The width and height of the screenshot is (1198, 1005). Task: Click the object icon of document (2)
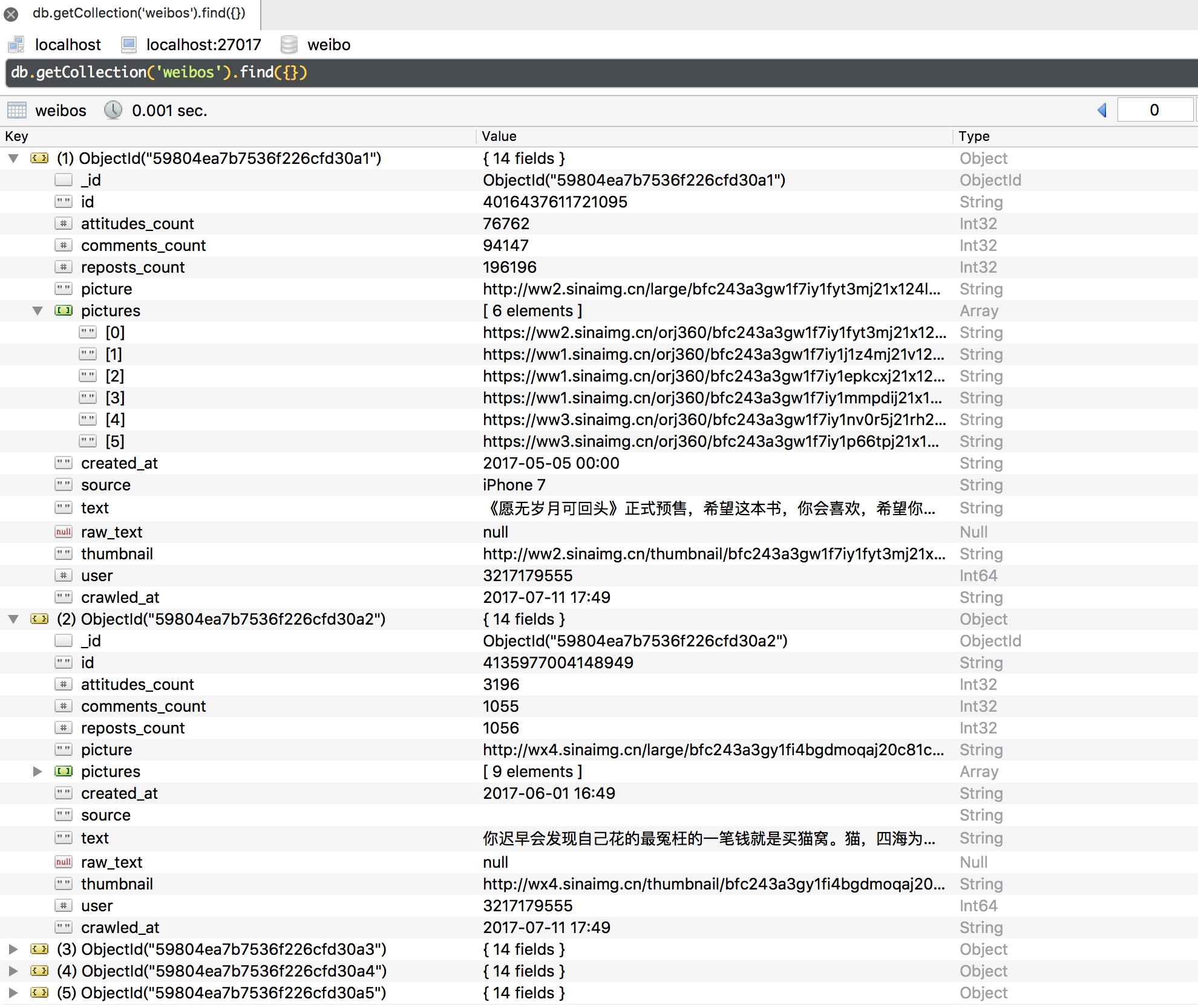click(x=40, y=619)
